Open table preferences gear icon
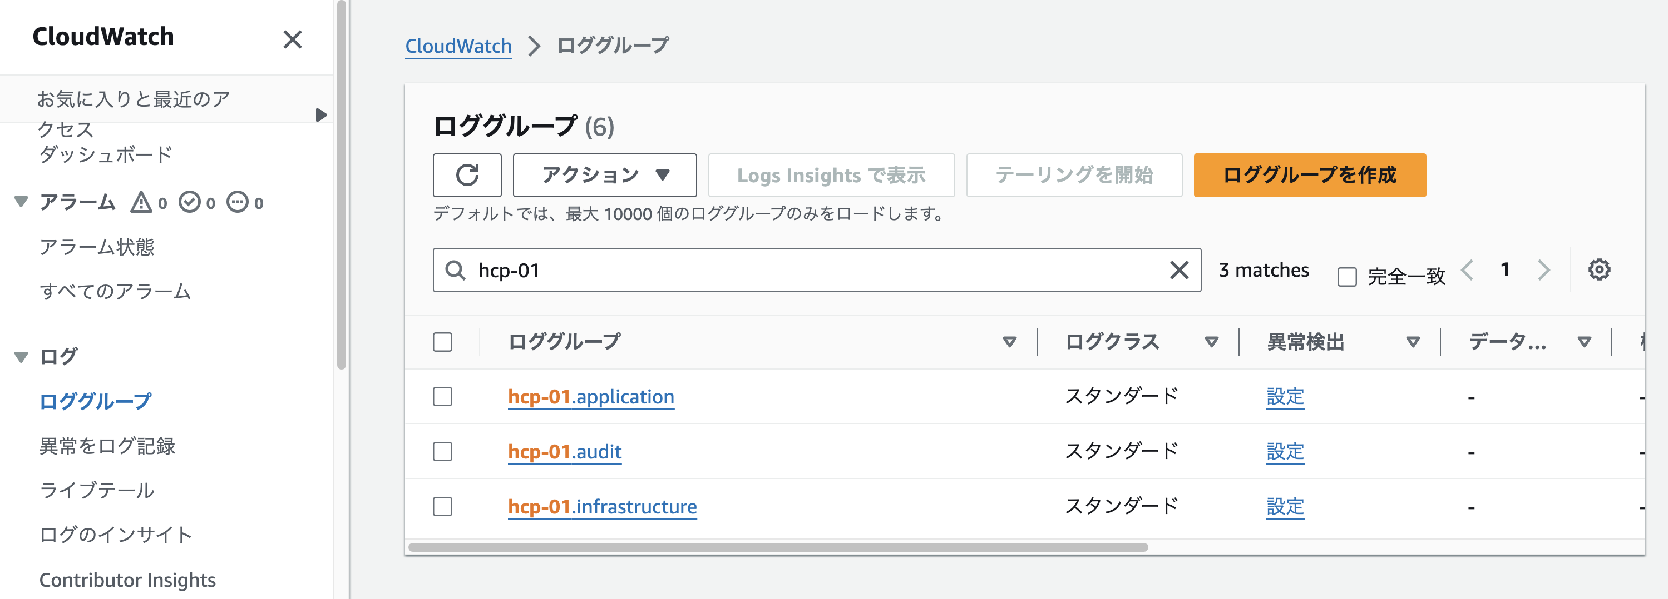The image size is (1668, 599). point(1598,269)
